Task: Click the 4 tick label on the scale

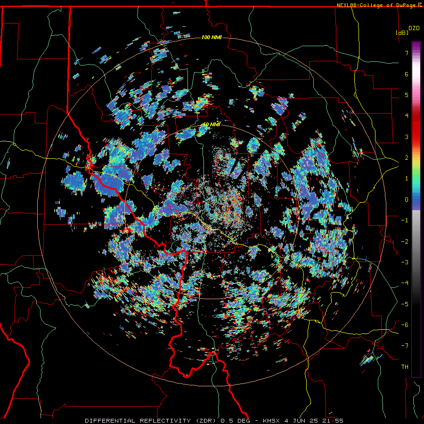Action: click(407, 116)
